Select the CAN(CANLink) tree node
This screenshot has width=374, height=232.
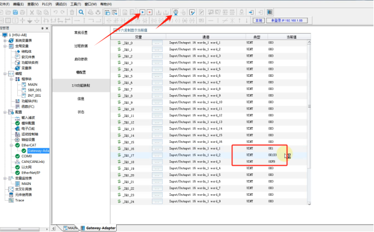point(33,162)
